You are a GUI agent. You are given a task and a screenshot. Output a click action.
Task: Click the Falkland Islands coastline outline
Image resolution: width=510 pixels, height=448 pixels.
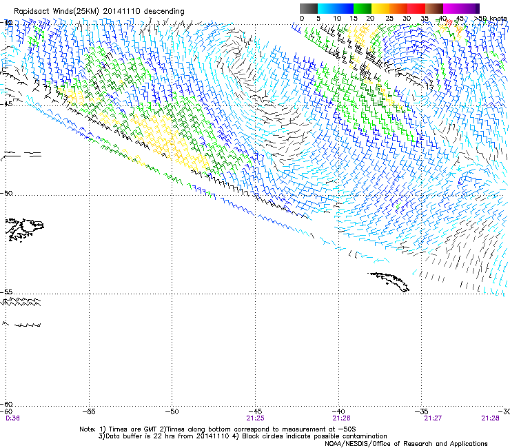(x=25, y=230)
